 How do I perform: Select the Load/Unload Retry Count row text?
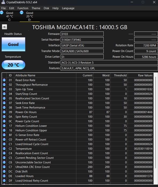[x=32, y=181]
